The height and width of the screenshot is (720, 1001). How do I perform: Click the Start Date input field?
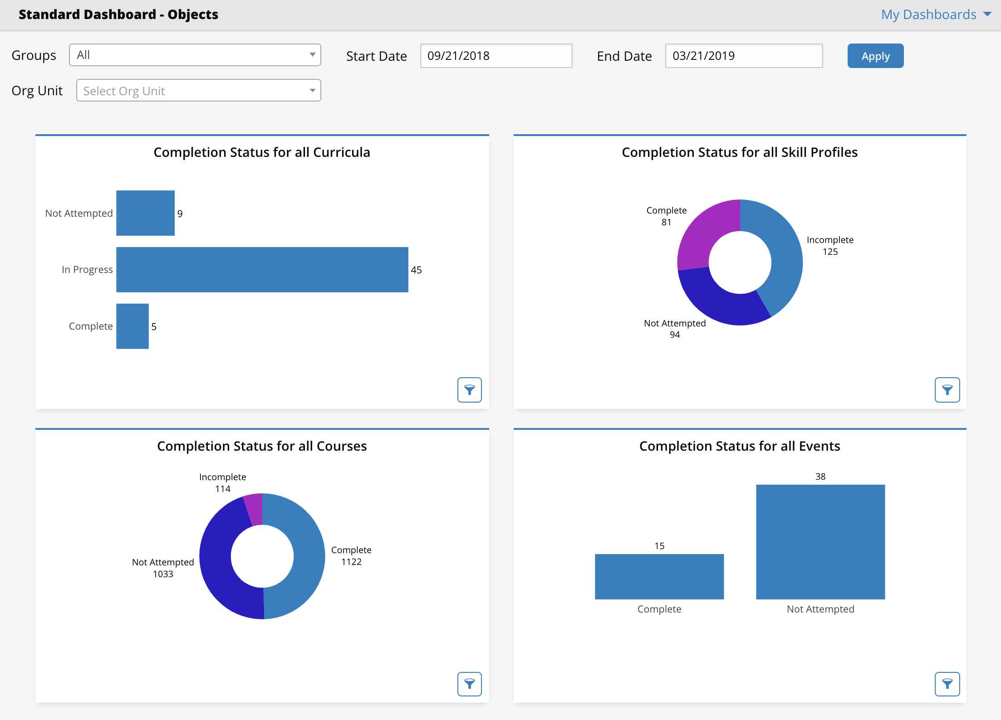[496, 56]
